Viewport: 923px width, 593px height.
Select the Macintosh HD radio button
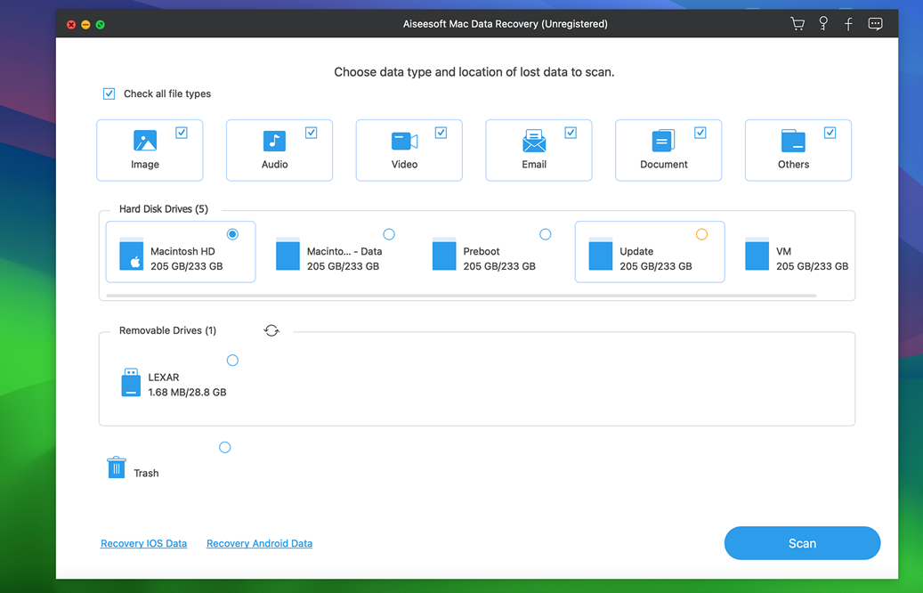[232, 234]
